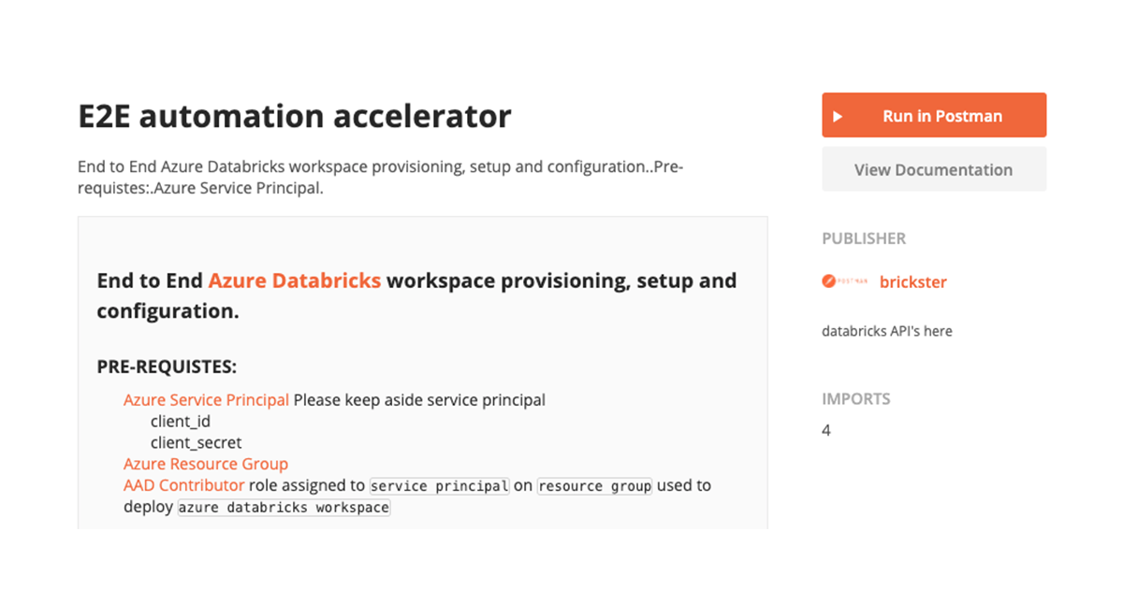Click the AAD Contributor link
This screenshot has height=589, width=1123.
183,485
